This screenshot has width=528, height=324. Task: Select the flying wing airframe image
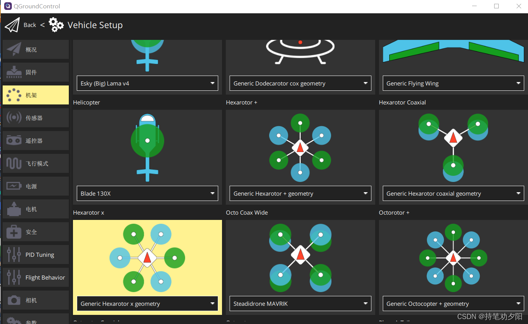pos(453,51)
